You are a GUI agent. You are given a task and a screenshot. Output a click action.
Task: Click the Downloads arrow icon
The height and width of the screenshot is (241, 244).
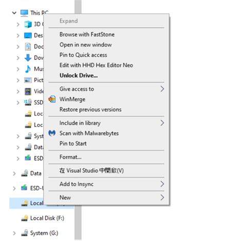28,58
